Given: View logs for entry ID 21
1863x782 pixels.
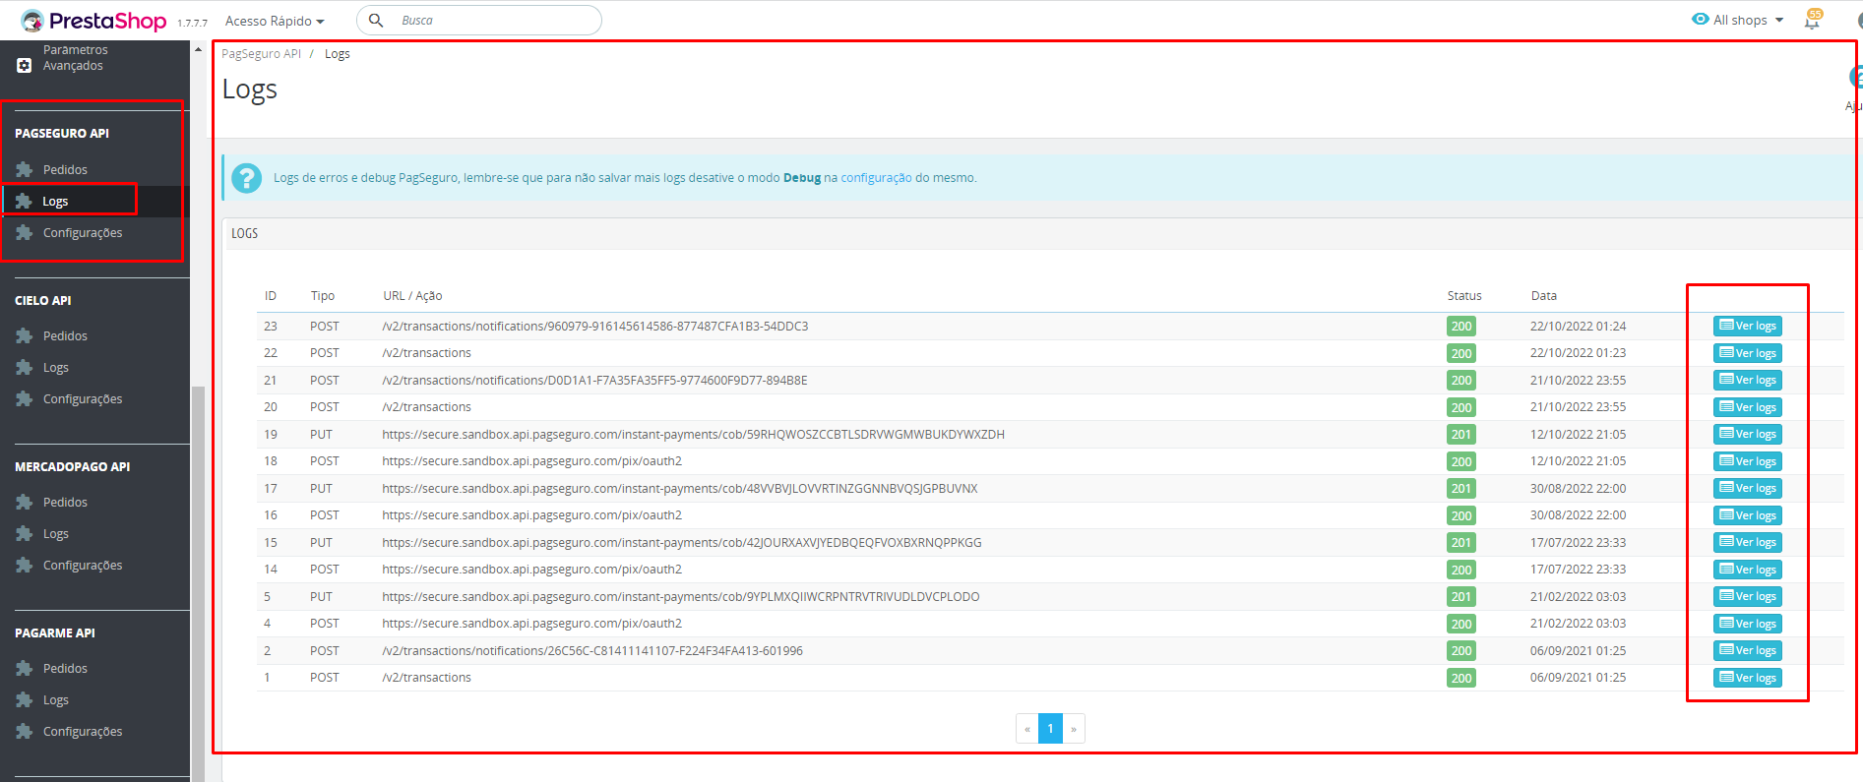Looking at the screenshot, I should coord(1747,380).
